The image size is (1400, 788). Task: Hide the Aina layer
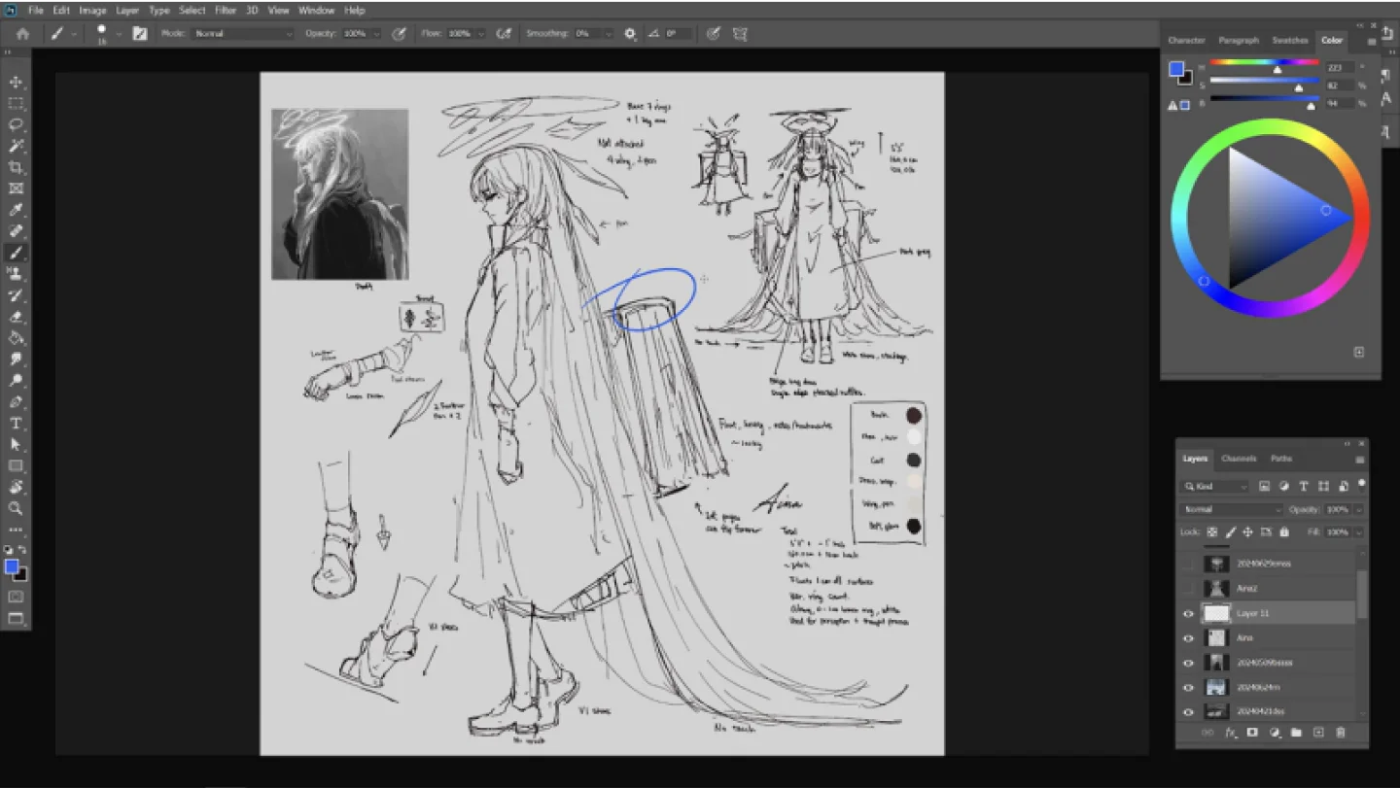(1188, 638)
